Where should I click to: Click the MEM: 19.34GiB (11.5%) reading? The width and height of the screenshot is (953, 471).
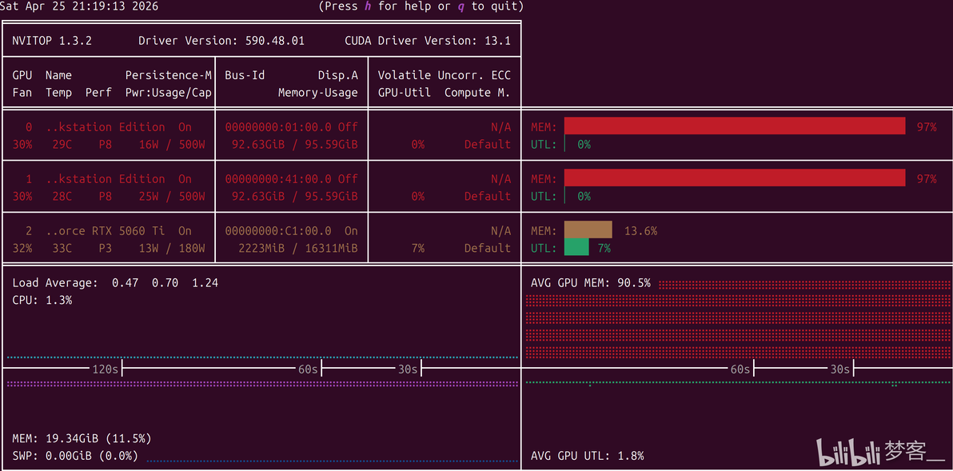[x=82, y=438]
